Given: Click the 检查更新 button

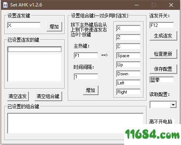Looking at the screenshot, I should (x=163, y=54).
